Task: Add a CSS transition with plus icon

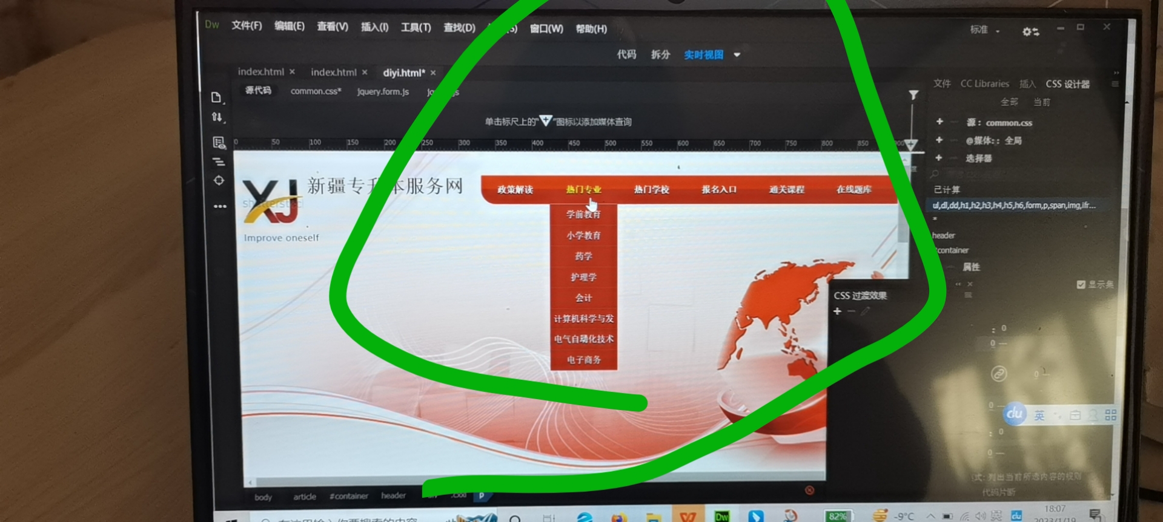Action: coord(837,311)
